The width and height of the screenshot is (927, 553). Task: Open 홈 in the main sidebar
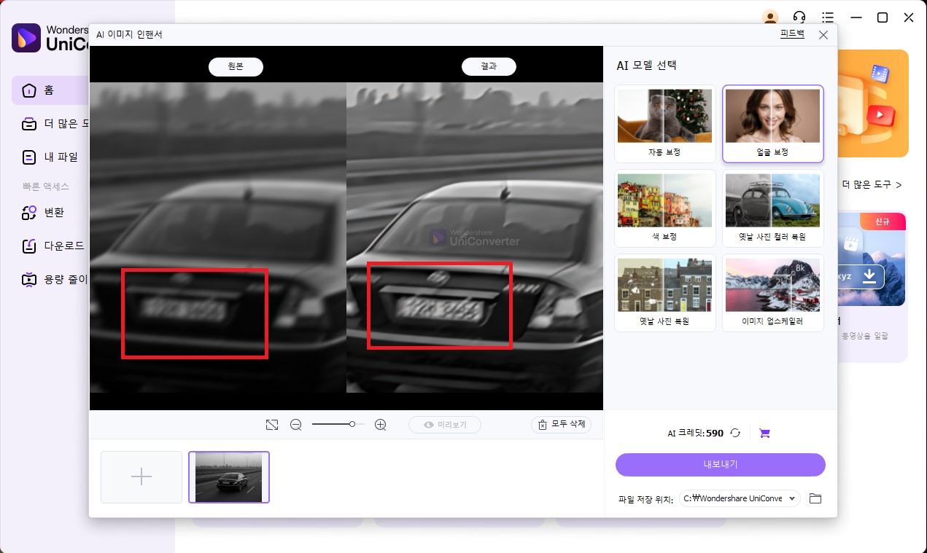point(51,90)
